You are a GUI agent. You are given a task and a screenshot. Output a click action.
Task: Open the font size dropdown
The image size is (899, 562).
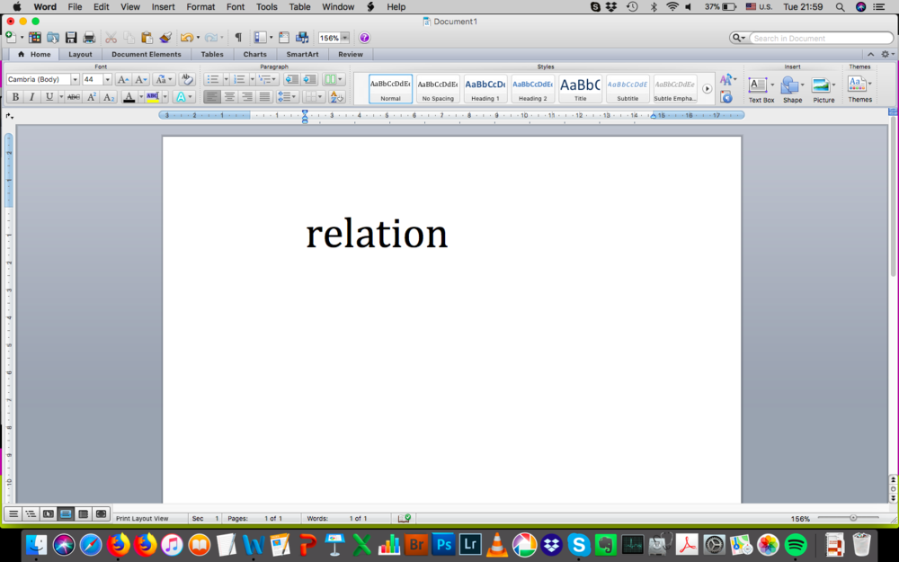pyautogui.click(x=108, y=80)
